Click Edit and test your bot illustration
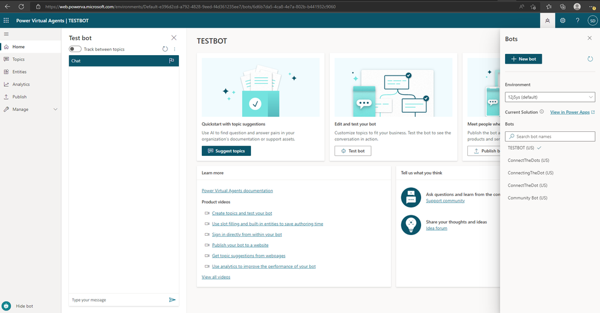Screen dimensions: 600x313 click(393, 87)
